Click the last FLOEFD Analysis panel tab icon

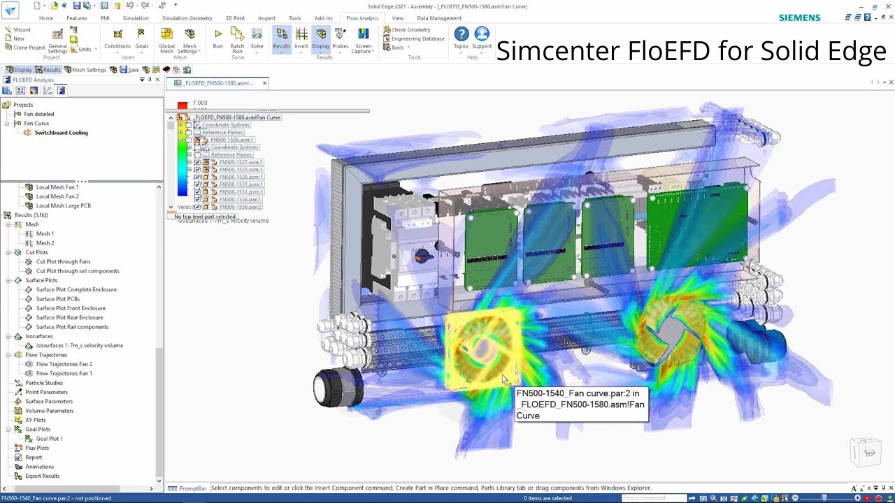pos(61,91)
